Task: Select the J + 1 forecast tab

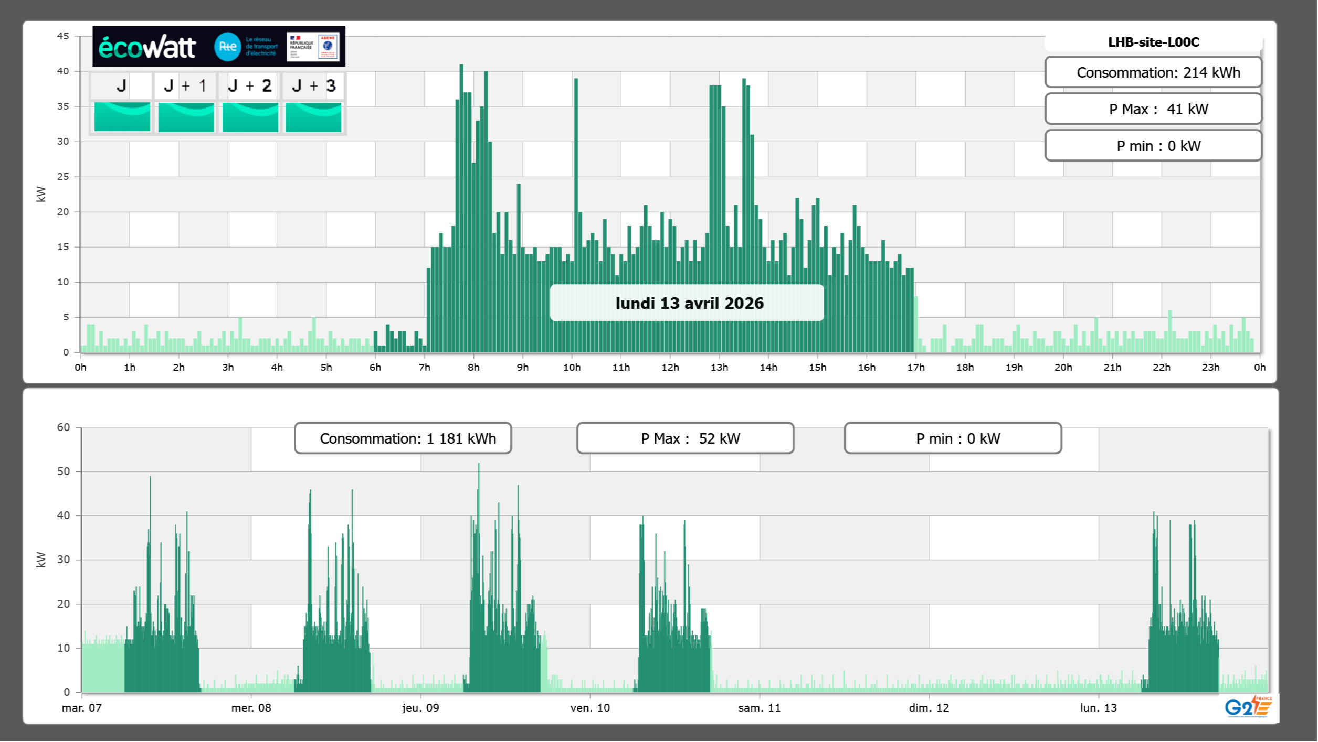Action: 185,85
